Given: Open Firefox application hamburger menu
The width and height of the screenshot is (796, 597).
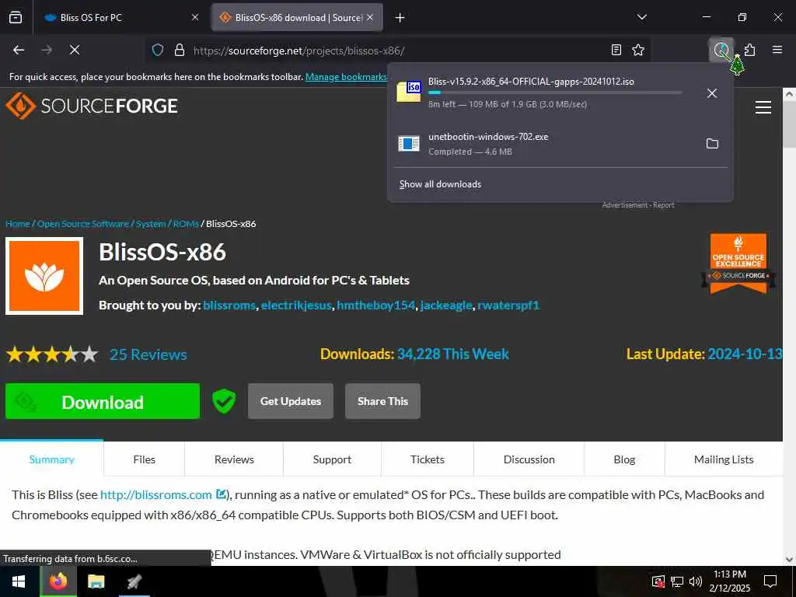Looking at the screenshot, I should [x=777, y=50].
